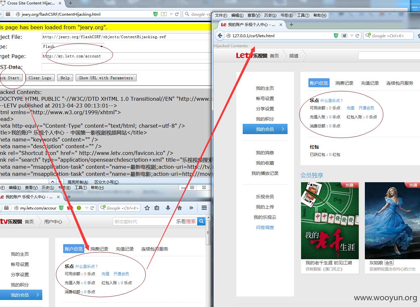Expand 我的会员 item in bottom-left window sidebar
The image size is (420, 307).
[x=21, y=295]
